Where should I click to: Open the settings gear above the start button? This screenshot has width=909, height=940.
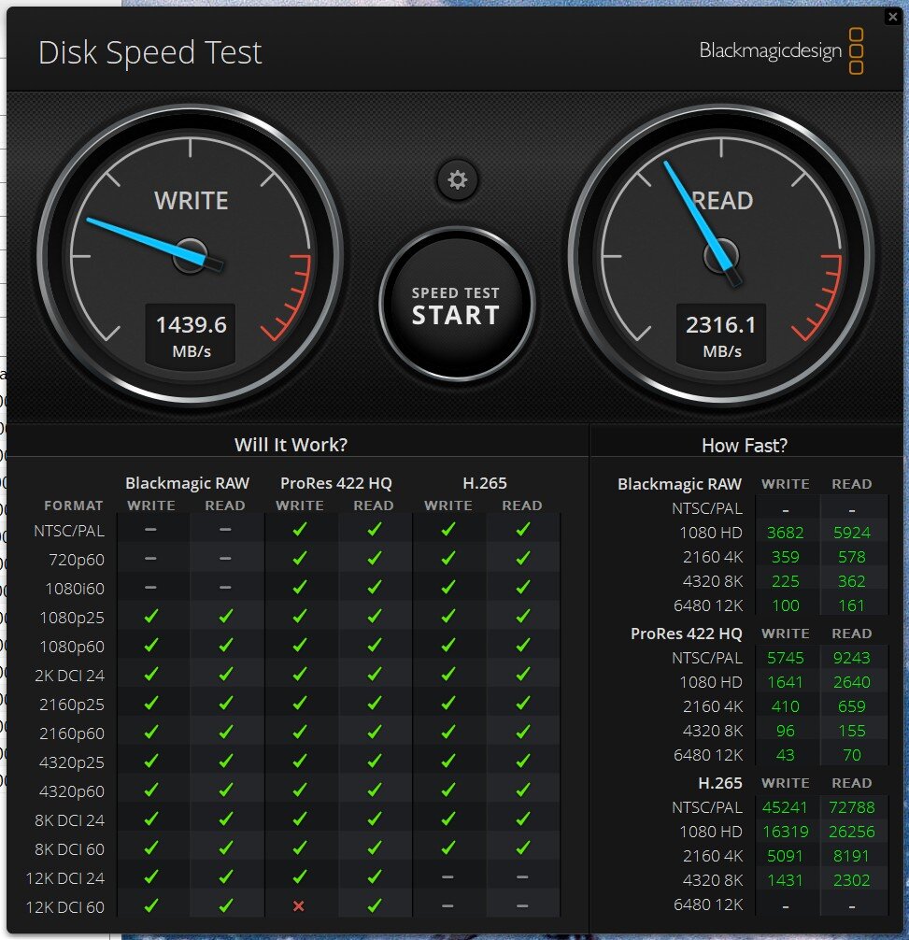tap(457, 179)
